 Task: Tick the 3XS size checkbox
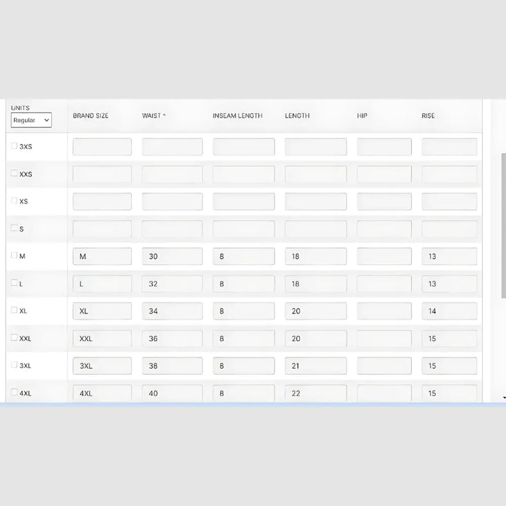pyautogui.click(x=14, y=146)
